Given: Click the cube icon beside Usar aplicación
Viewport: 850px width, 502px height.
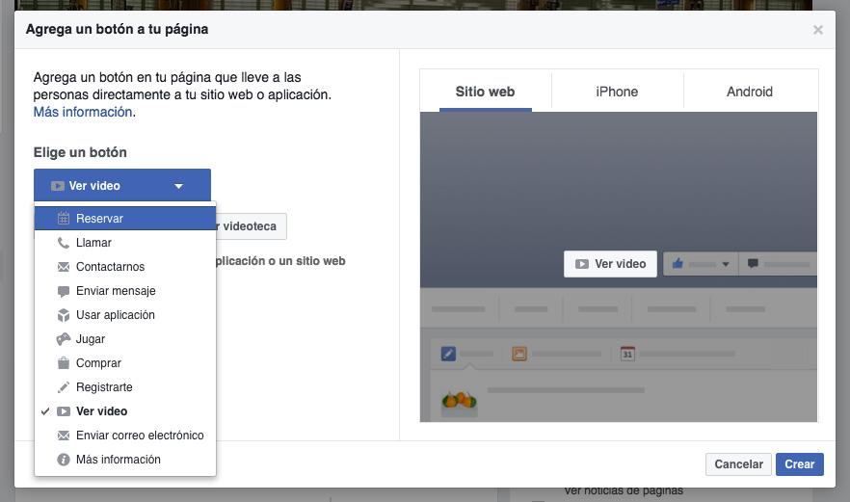Looking at the screenshot, I should [64, 315].
